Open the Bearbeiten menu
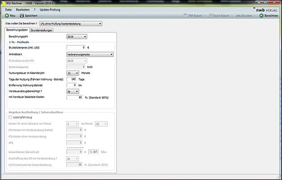 (x=24, y=9)
